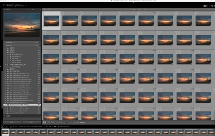
Task: Expand the Collections panel triangle
Action: [5, 116]
